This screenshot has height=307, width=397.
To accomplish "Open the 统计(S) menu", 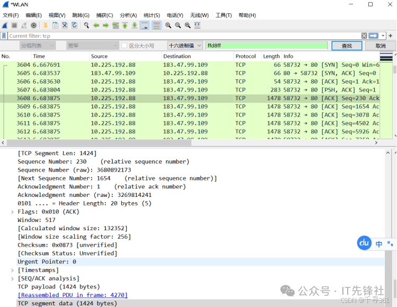I will click(152, 15).
